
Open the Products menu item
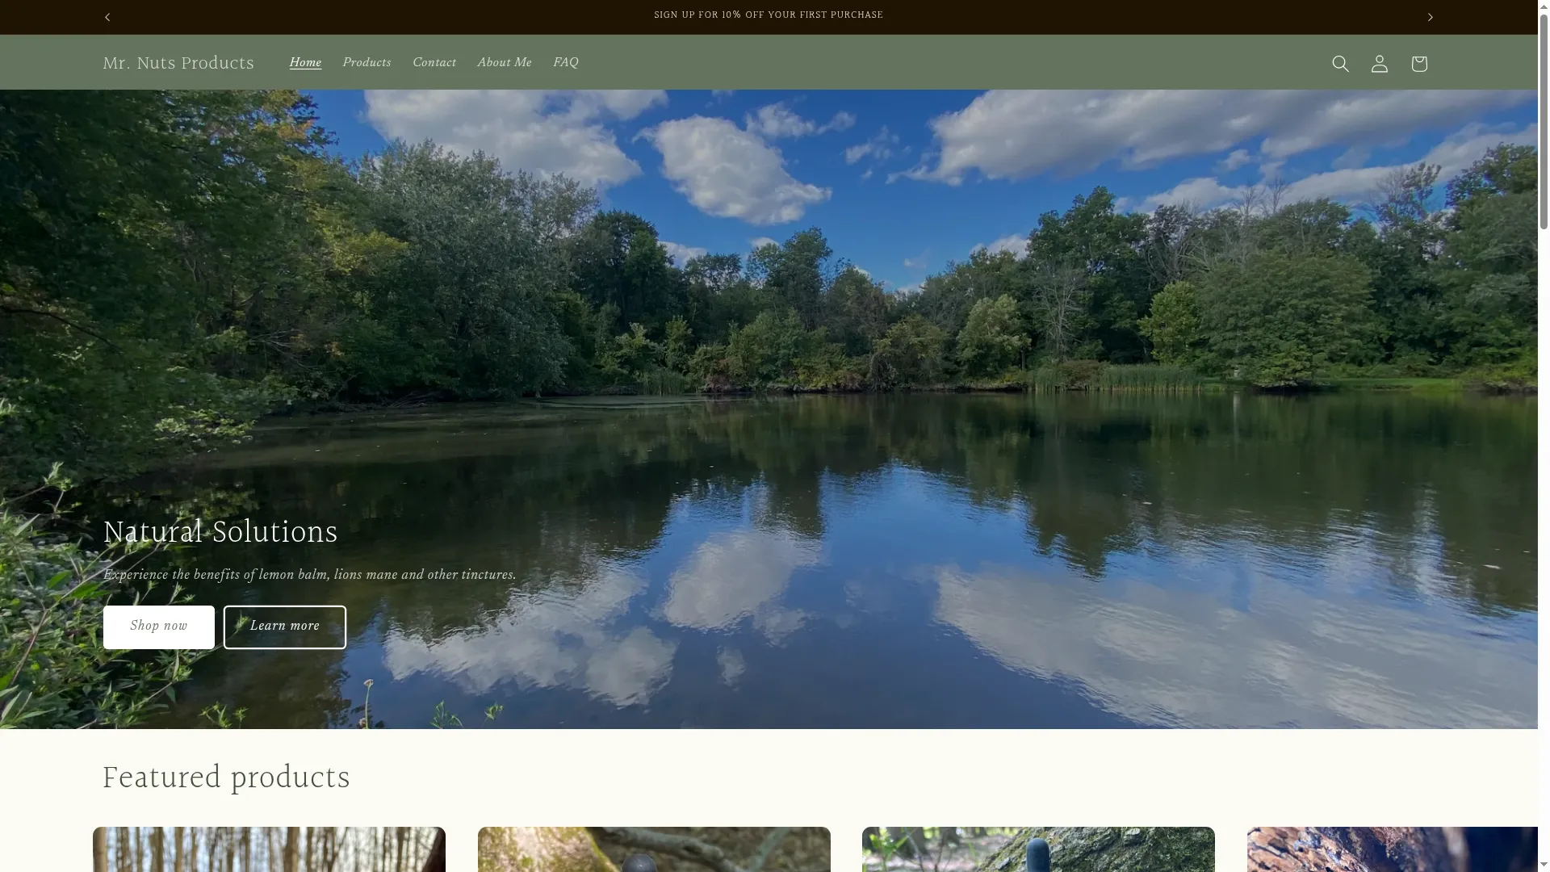[367, 63]
